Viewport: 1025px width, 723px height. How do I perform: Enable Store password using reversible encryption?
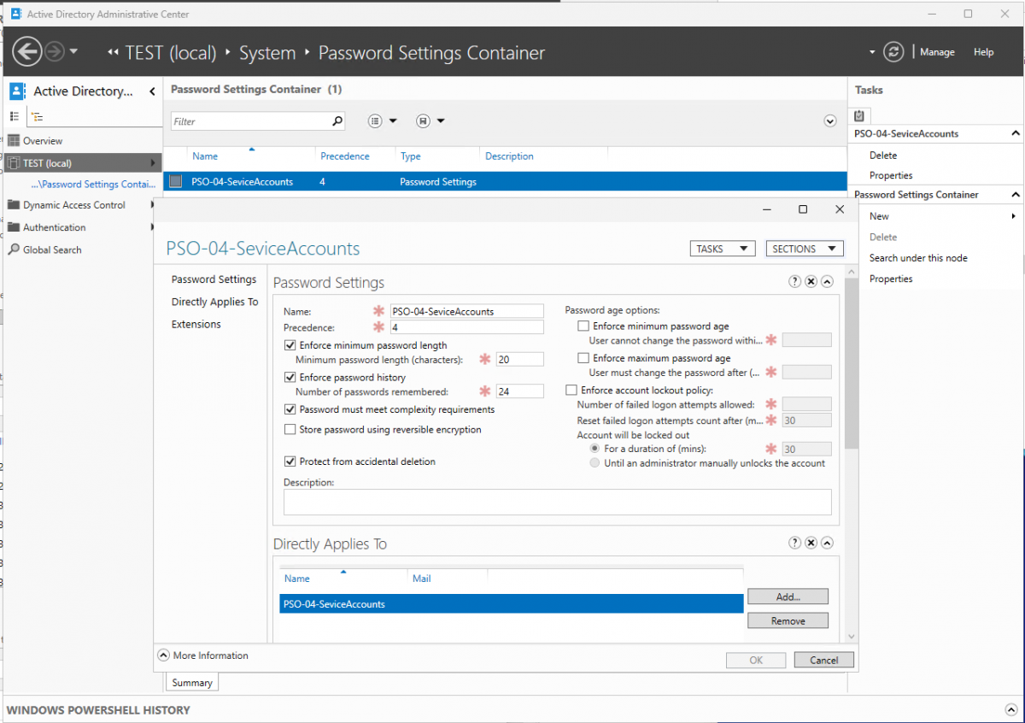tap(290, 430)
